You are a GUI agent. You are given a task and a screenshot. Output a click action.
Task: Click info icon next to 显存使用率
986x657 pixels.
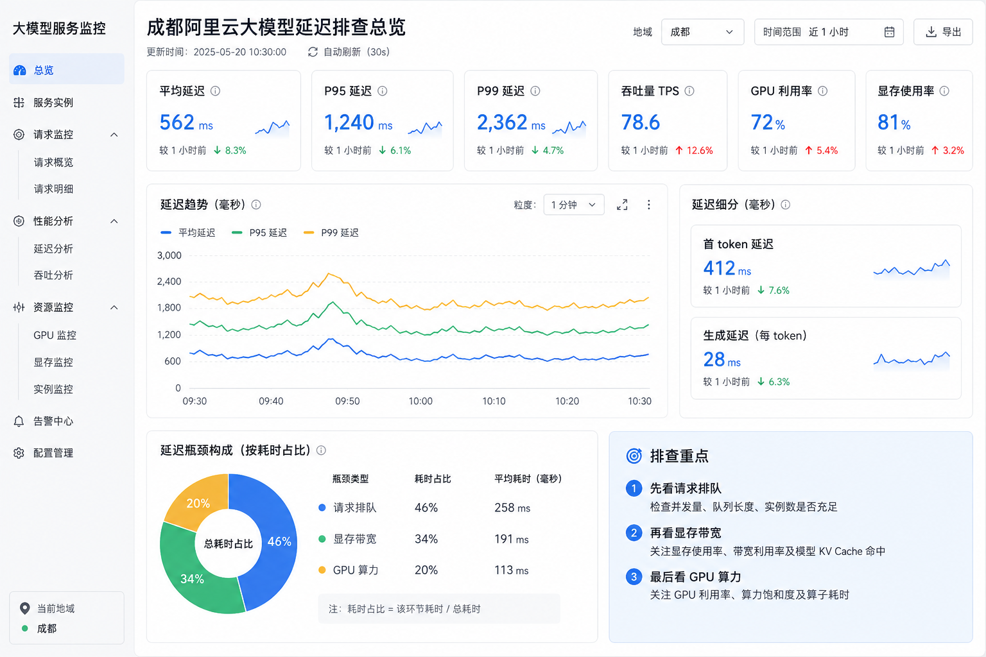(x=945, y=91)
